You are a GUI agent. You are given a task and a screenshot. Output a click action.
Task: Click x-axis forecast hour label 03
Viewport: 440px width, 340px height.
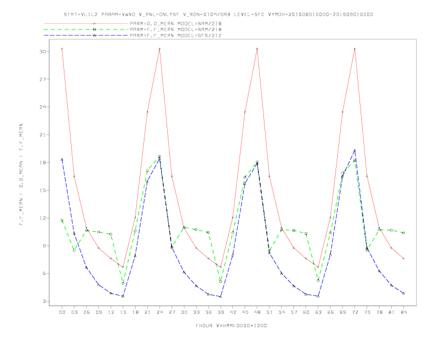coord(74,312)
